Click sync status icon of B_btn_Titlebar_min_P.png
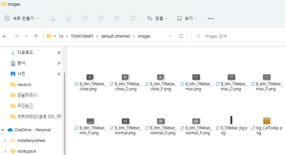 (77, 128)
